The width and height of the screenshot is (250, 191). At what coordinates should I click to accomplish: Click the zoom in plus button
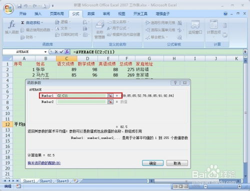(x=239, y=186)
